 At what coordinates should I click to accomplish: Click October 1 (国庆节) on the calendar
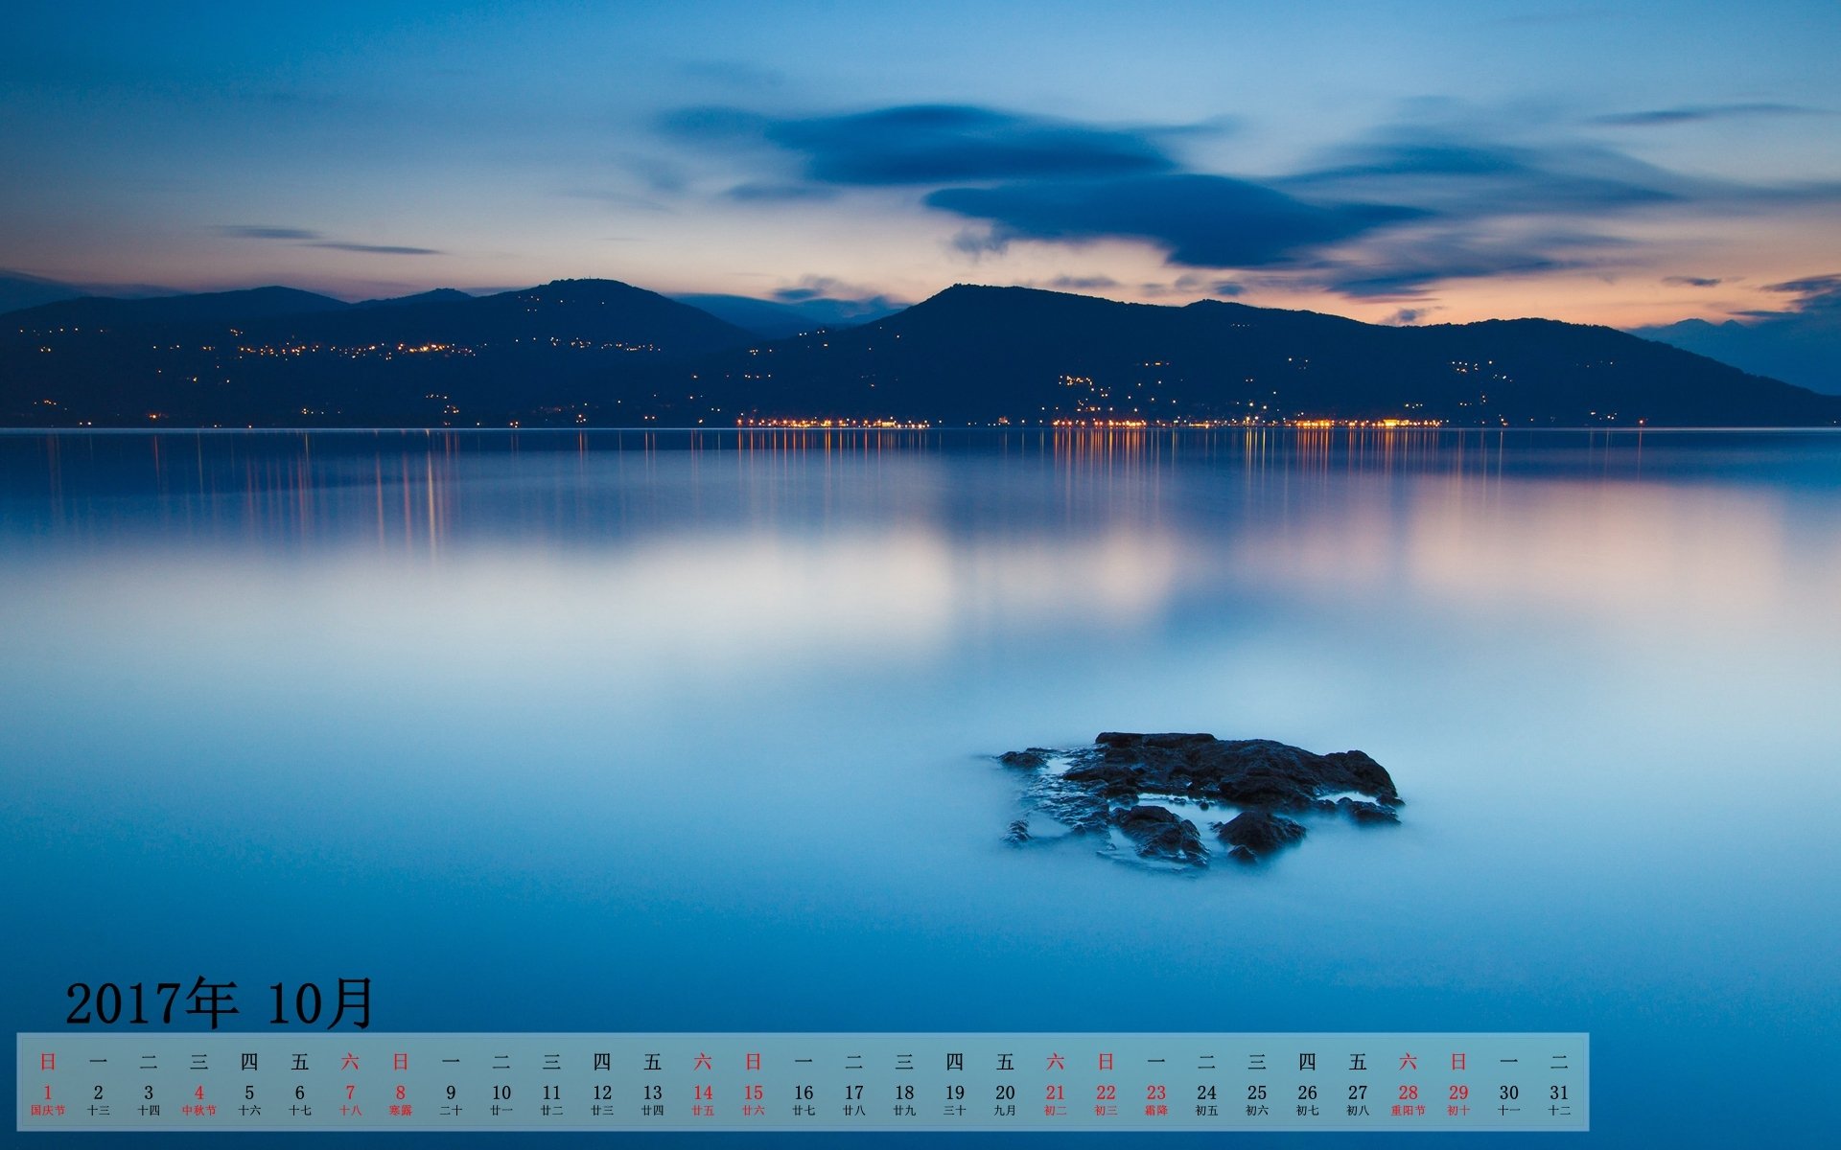pos(48,1093)
